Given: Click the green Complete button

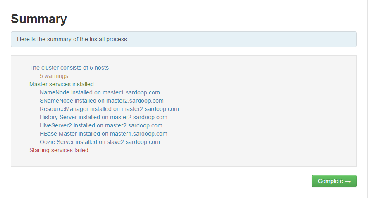Looking at the screenshot, I should (334, 181).
